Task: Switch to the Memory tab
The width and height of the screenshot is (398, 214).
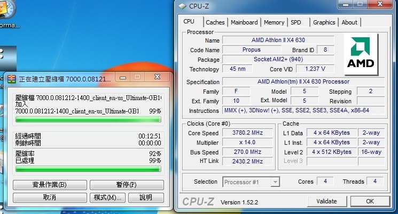Action: point(274,22)
